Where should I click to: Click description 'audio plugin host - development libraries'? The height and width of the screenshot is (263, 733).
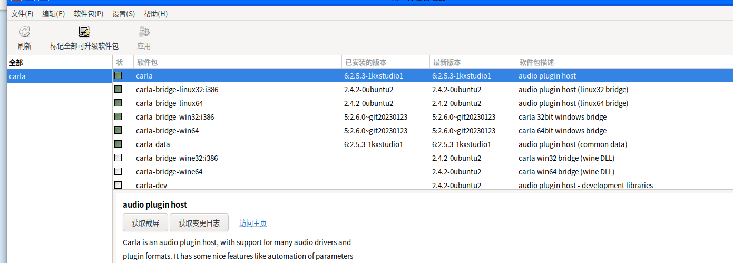pyautogui.click(x=586, y=186)
